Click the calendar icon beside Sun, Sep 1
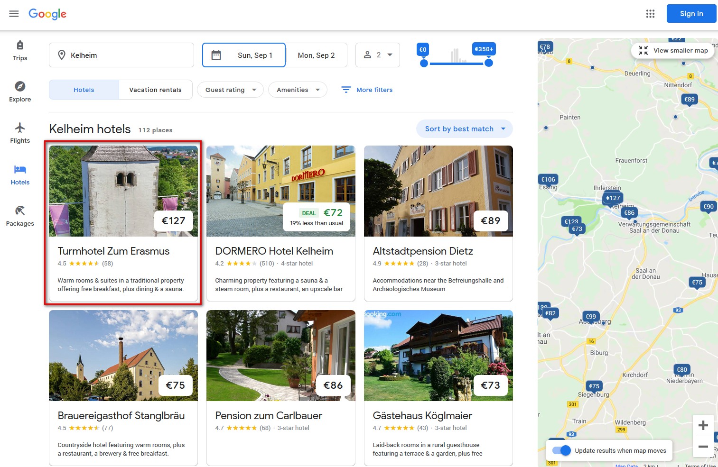The width and height of the screenshot is (718, 467). pyautogui.click(x=216, y=55)
